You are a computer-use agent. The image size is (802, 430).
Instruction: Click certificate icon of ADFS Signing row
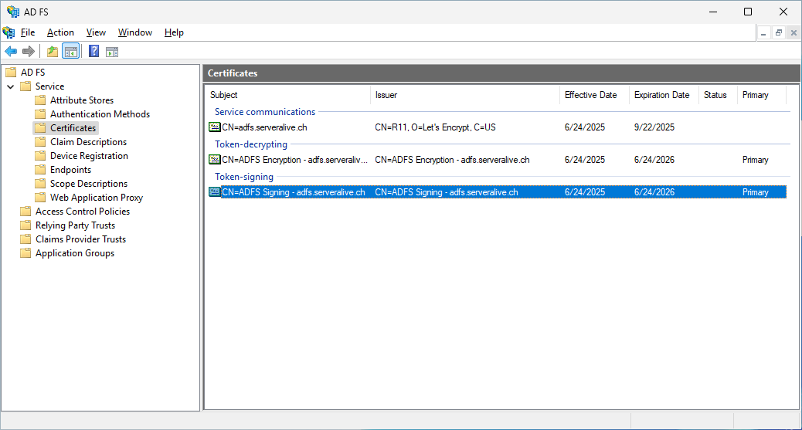coord(215,191)
